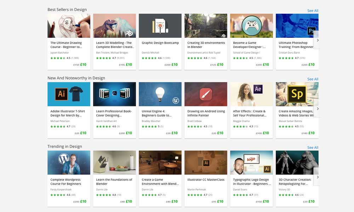Click the Graphic Design Bootcamp course image

click(x=160, y=26)
